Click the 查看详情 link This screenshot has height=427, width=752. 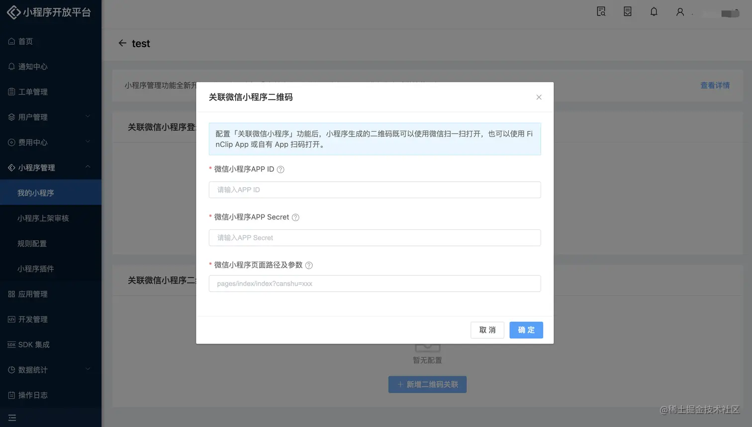click(714, 85)
